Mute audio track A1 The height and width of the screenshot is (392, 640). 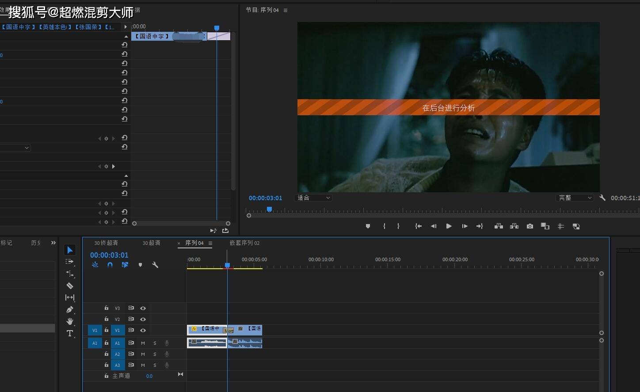tap(143, 343)
